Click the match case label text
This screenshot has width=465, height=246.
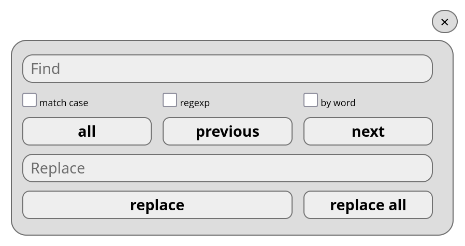coord(64,103)
